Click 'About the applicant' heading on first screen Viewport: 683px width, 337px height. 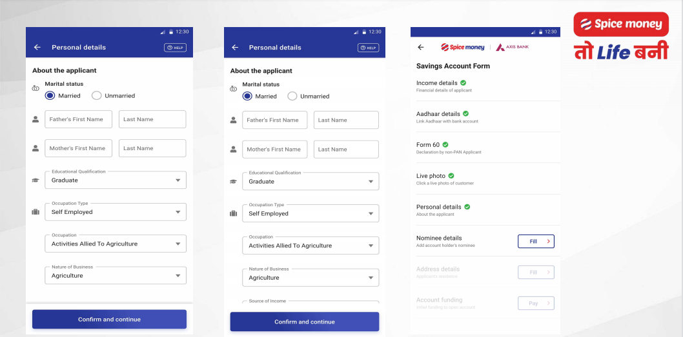coord(65,70)
